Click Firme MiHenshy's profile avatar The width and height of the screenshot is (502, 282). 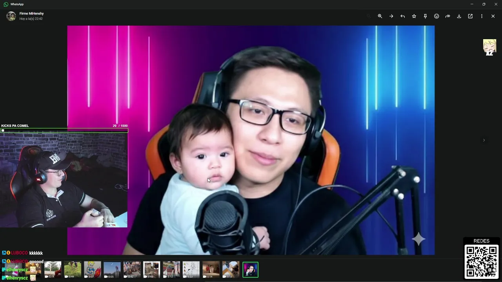coord(11,16)
